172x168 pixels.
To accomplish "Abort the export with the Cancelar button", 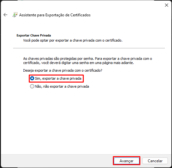I will point(155,161).
